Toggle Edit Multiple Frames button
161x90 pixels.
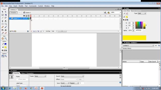pos(38,31)
